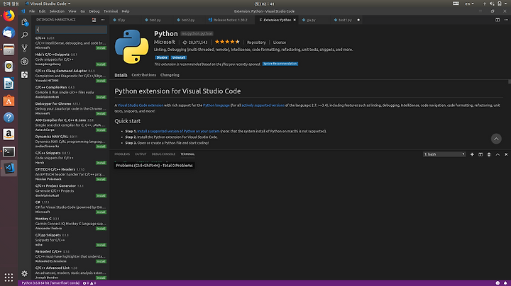
Task: Switch to Release Notes tab
Action: (230, 20)
